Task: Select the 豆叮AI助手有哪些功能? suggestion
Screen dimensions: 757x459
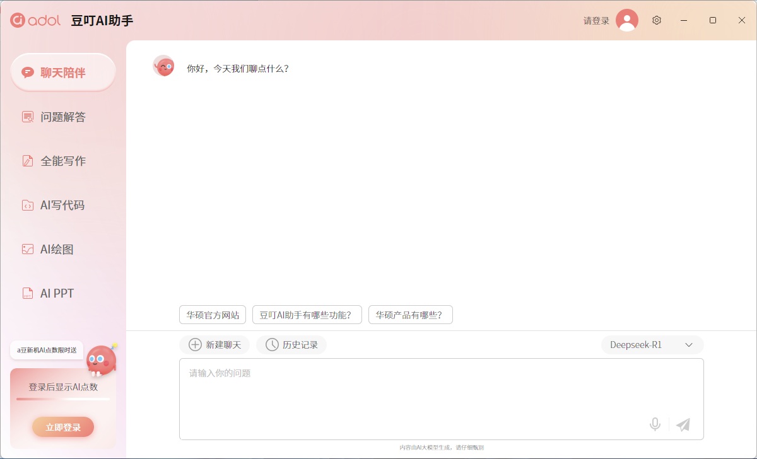Action: (x=307, y=315)
